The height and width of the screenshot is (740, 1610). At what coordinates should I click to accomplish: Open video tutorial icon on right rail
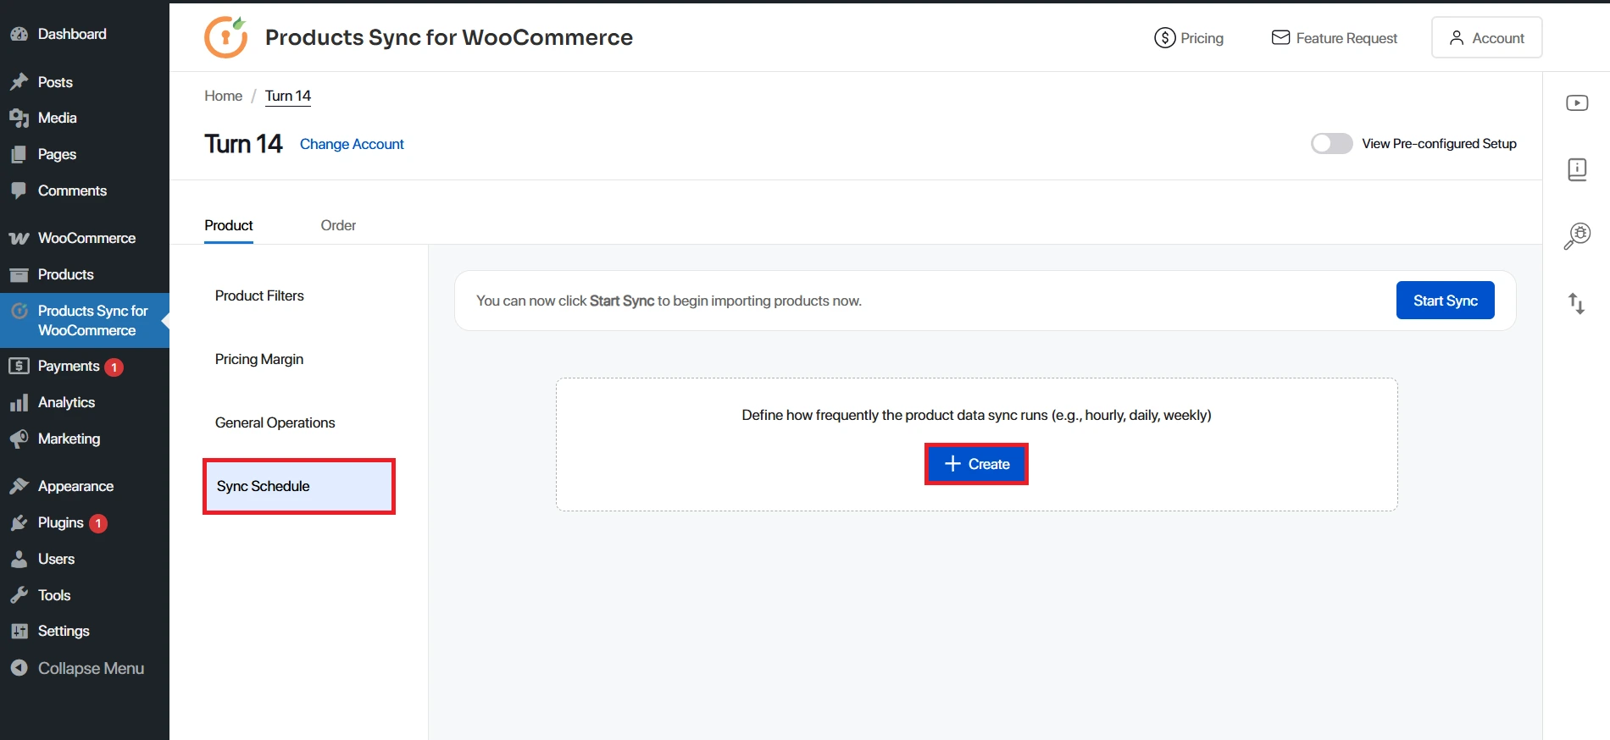[x=1577, y=103]
